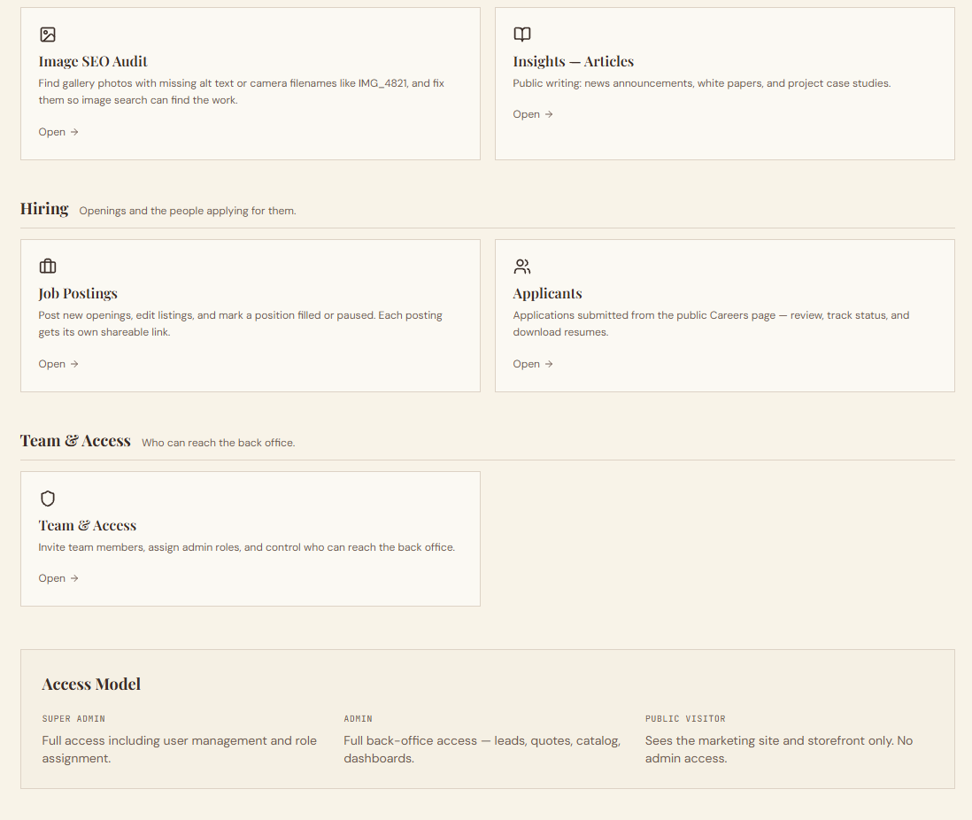Click the Job Postings card title
The image size is (972, 820).
(78, 293)
